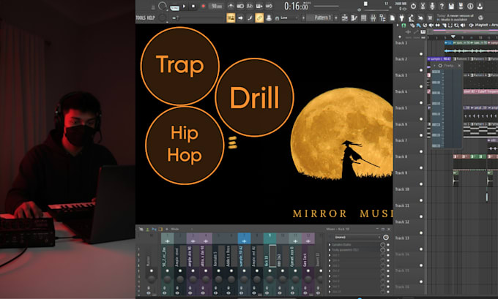This screenshot has height=299, width=498.
Task: Toggle the first effect slot enable dot
Action: (x=388, y=245)
